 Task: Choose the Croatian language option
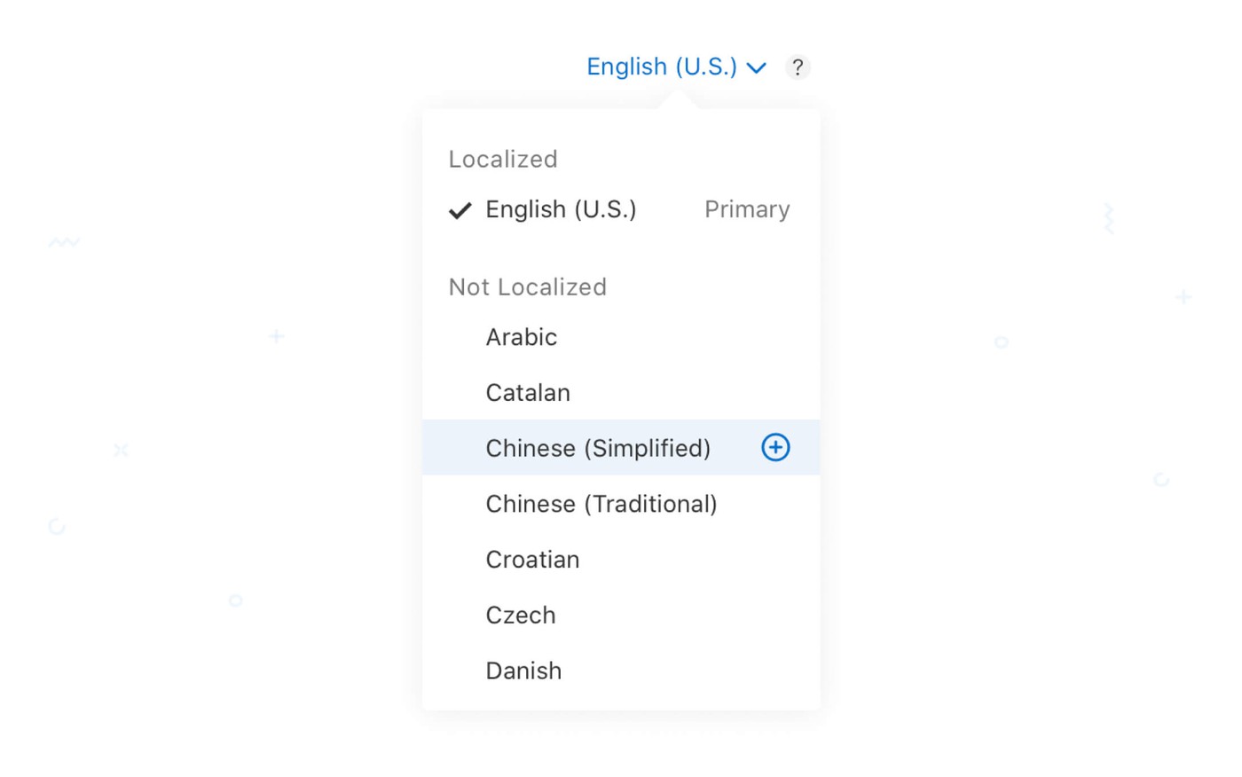[532, 560]
